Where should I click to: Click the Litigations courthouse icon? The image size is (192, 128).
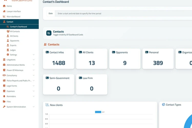4,60
